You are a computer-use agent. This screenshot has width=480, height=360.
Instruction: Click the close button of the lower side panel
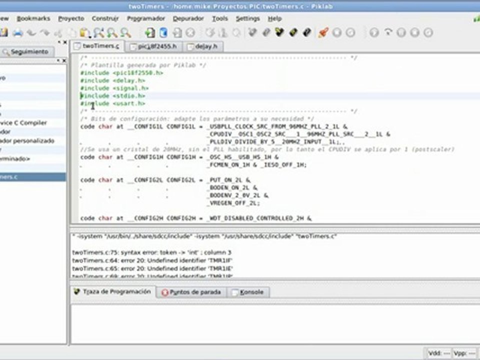64,60
